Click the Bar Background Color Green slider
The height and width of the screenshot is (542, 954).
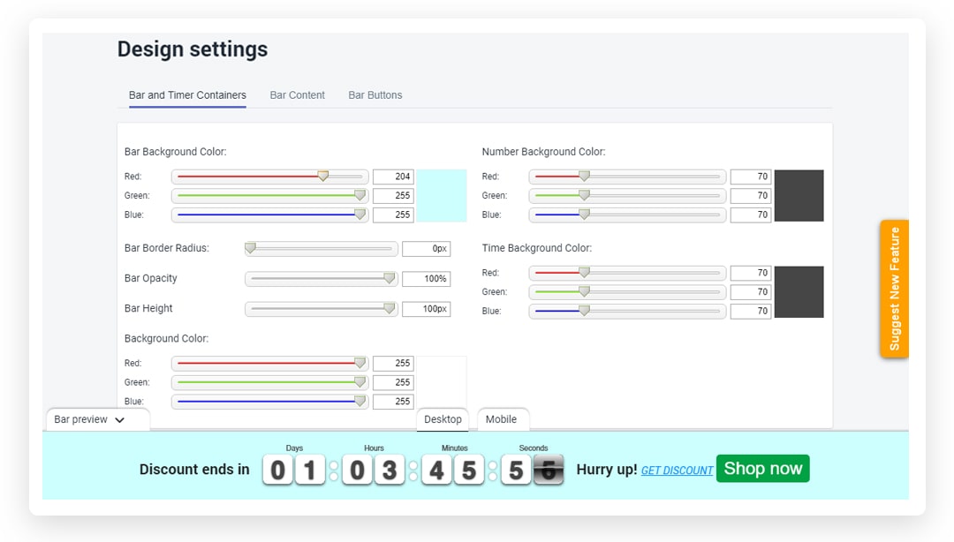(x=270, y=195)
